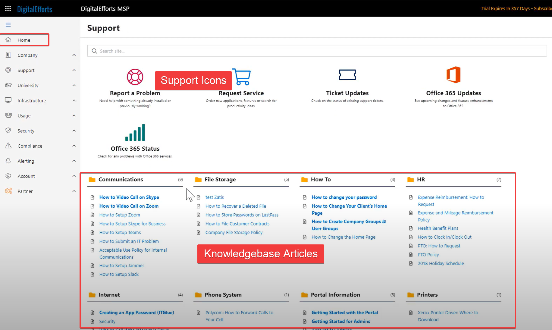Click the Internet folder icon
Screen dimensions: 552x330
[92, 295]
